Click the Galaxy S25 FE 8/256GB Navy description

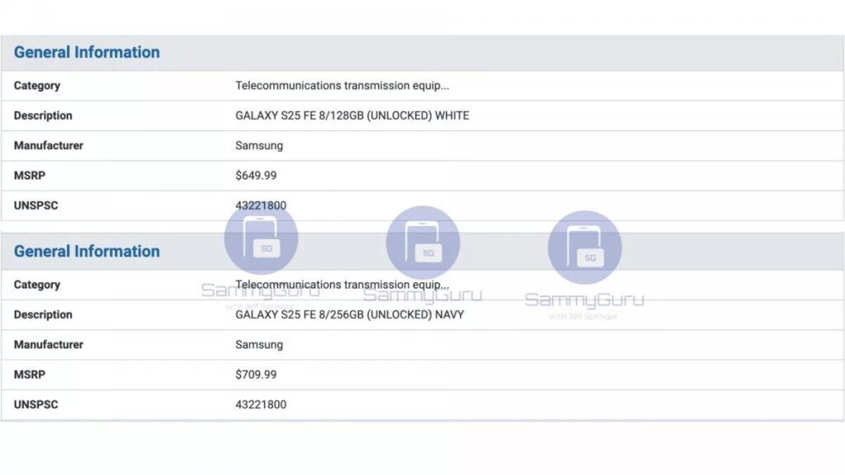point(349,314)
